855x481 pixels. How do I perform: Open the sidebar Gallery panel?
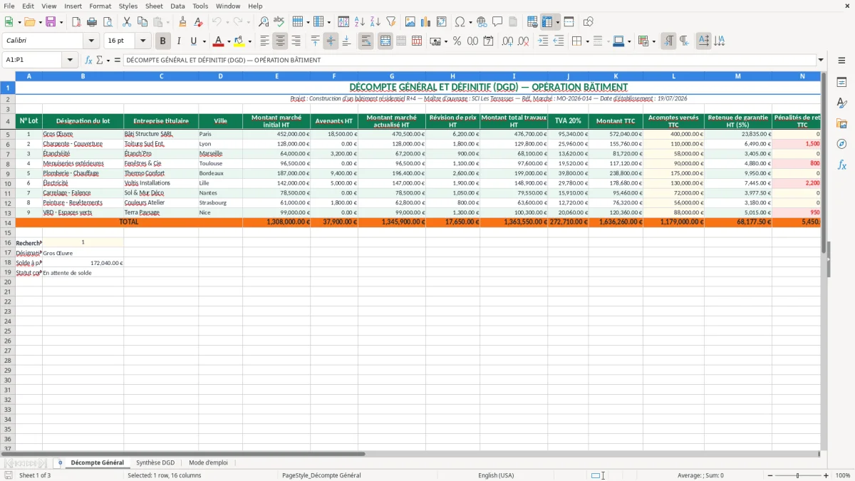[x=841, y=123]
